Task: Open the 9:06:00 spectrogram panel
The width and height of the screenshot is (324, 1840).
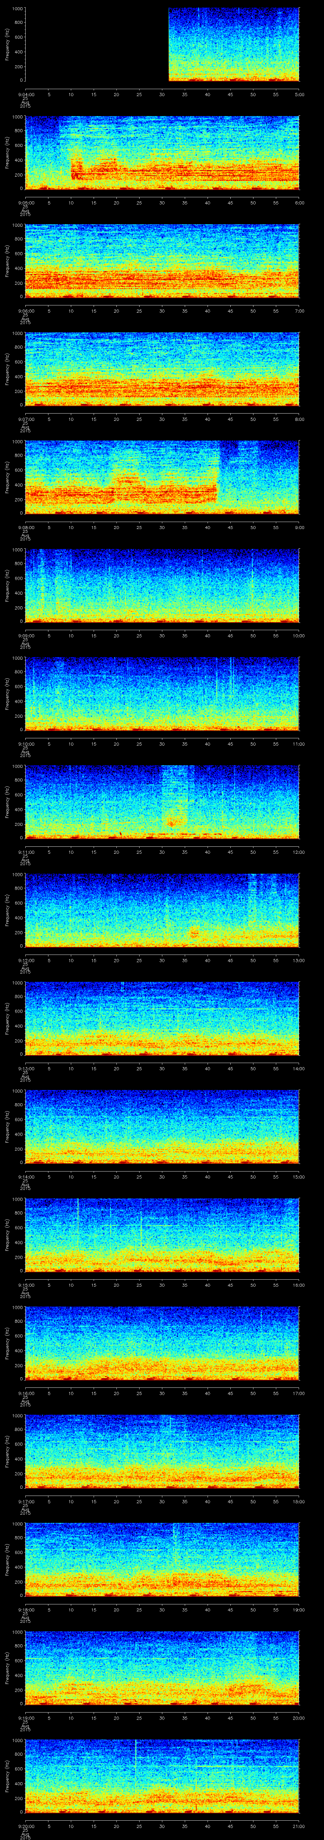Action: [x=162, y=261]
